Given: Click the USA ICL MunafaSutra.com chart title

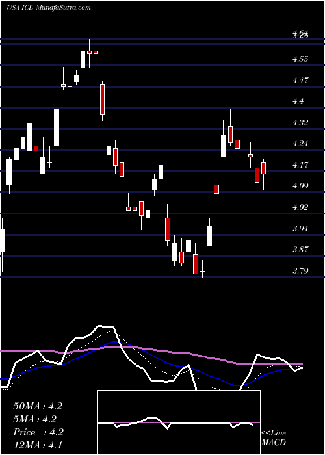Looking at the screenshot, I should (x=49, y=8).
